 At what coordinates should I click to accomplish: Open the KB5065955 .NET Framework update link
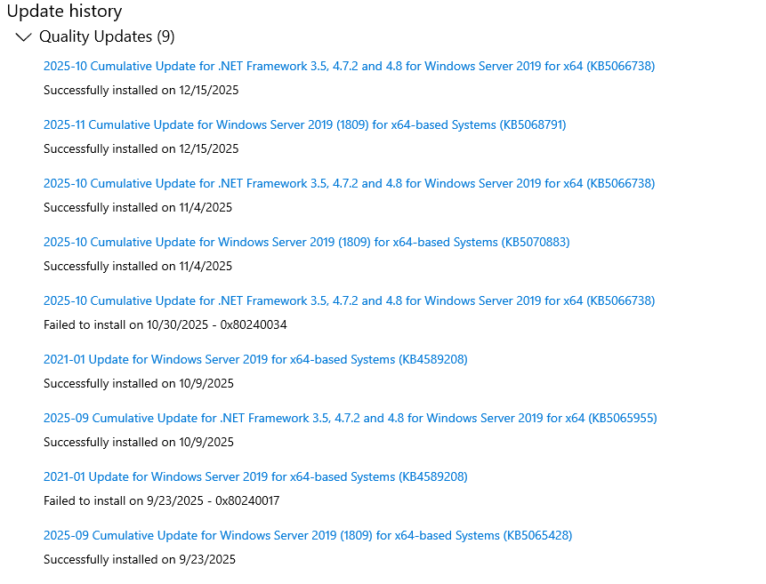click(x=350, y=418)
